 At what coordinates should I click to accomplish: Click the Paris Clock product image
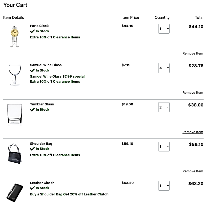(15, 36)
